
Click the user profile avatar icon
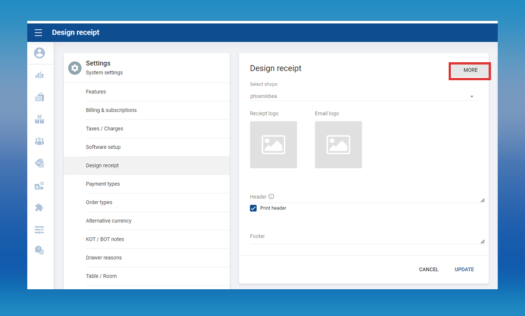tap(39, 53)
